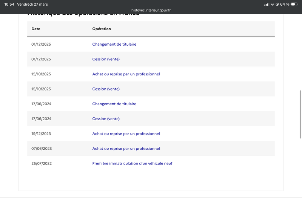
Task: Tap the 10:54 clock in status bar
Action: click(9, 4)
